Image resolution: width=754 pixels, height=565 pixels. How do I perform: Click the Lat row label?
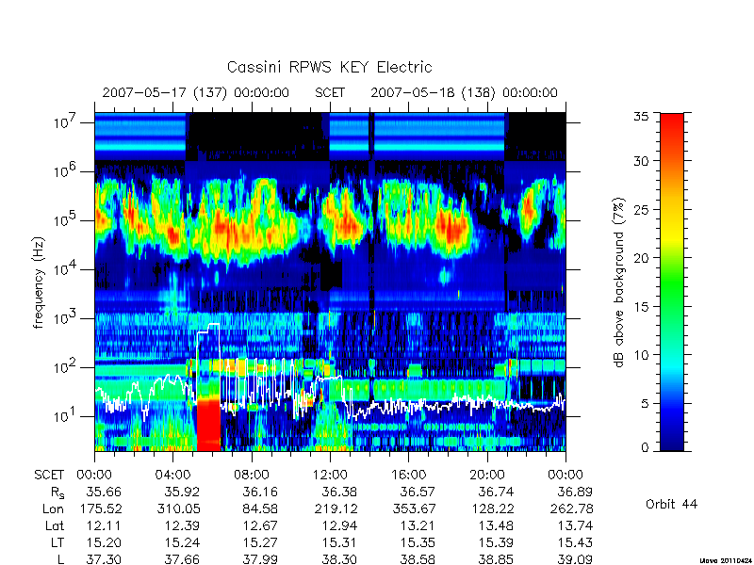[x=55, y=526]
